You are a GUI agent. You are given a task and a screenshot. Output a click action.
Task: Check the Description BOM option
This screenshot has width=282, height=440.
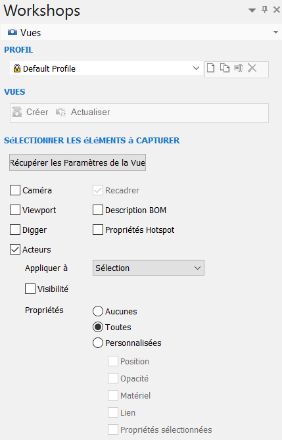98,210
